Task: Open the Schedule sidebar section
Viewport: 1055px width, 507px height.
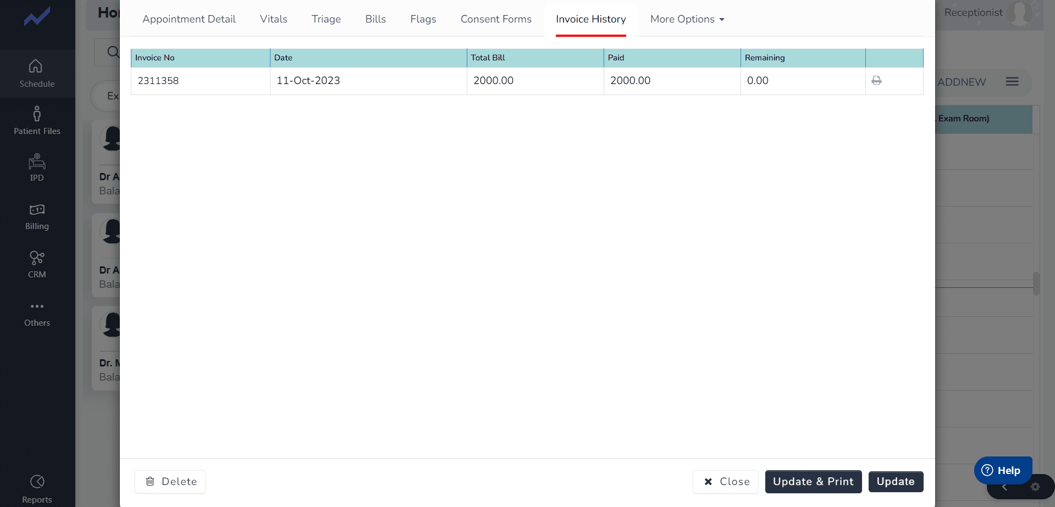Action: (x=37, y=74)
